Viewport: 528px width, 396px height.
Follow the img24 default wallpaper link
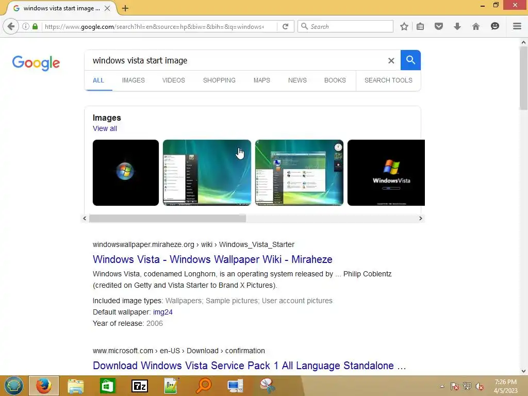(163, 312)
